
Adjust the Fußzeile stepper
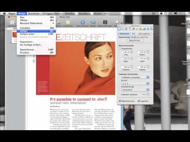[148, 67]
